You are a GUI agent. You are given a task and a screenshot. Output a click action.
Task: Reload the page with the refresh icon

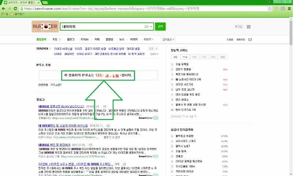[x=15, y=8]
